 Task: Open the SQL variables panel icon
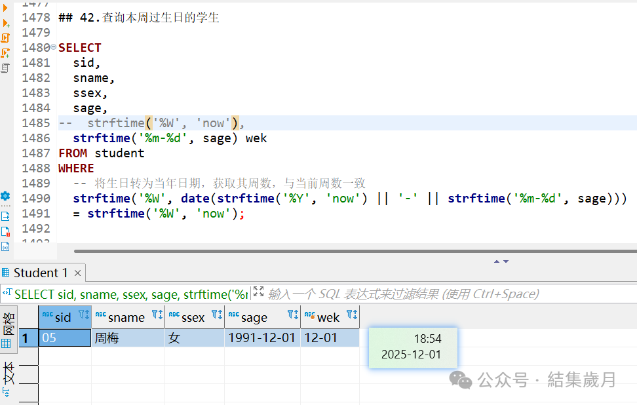[5, 246]
